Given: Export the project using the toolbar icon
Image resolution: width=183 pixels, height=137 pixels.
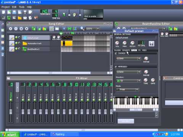Looking at the screenshot, I should coord(30,12).
